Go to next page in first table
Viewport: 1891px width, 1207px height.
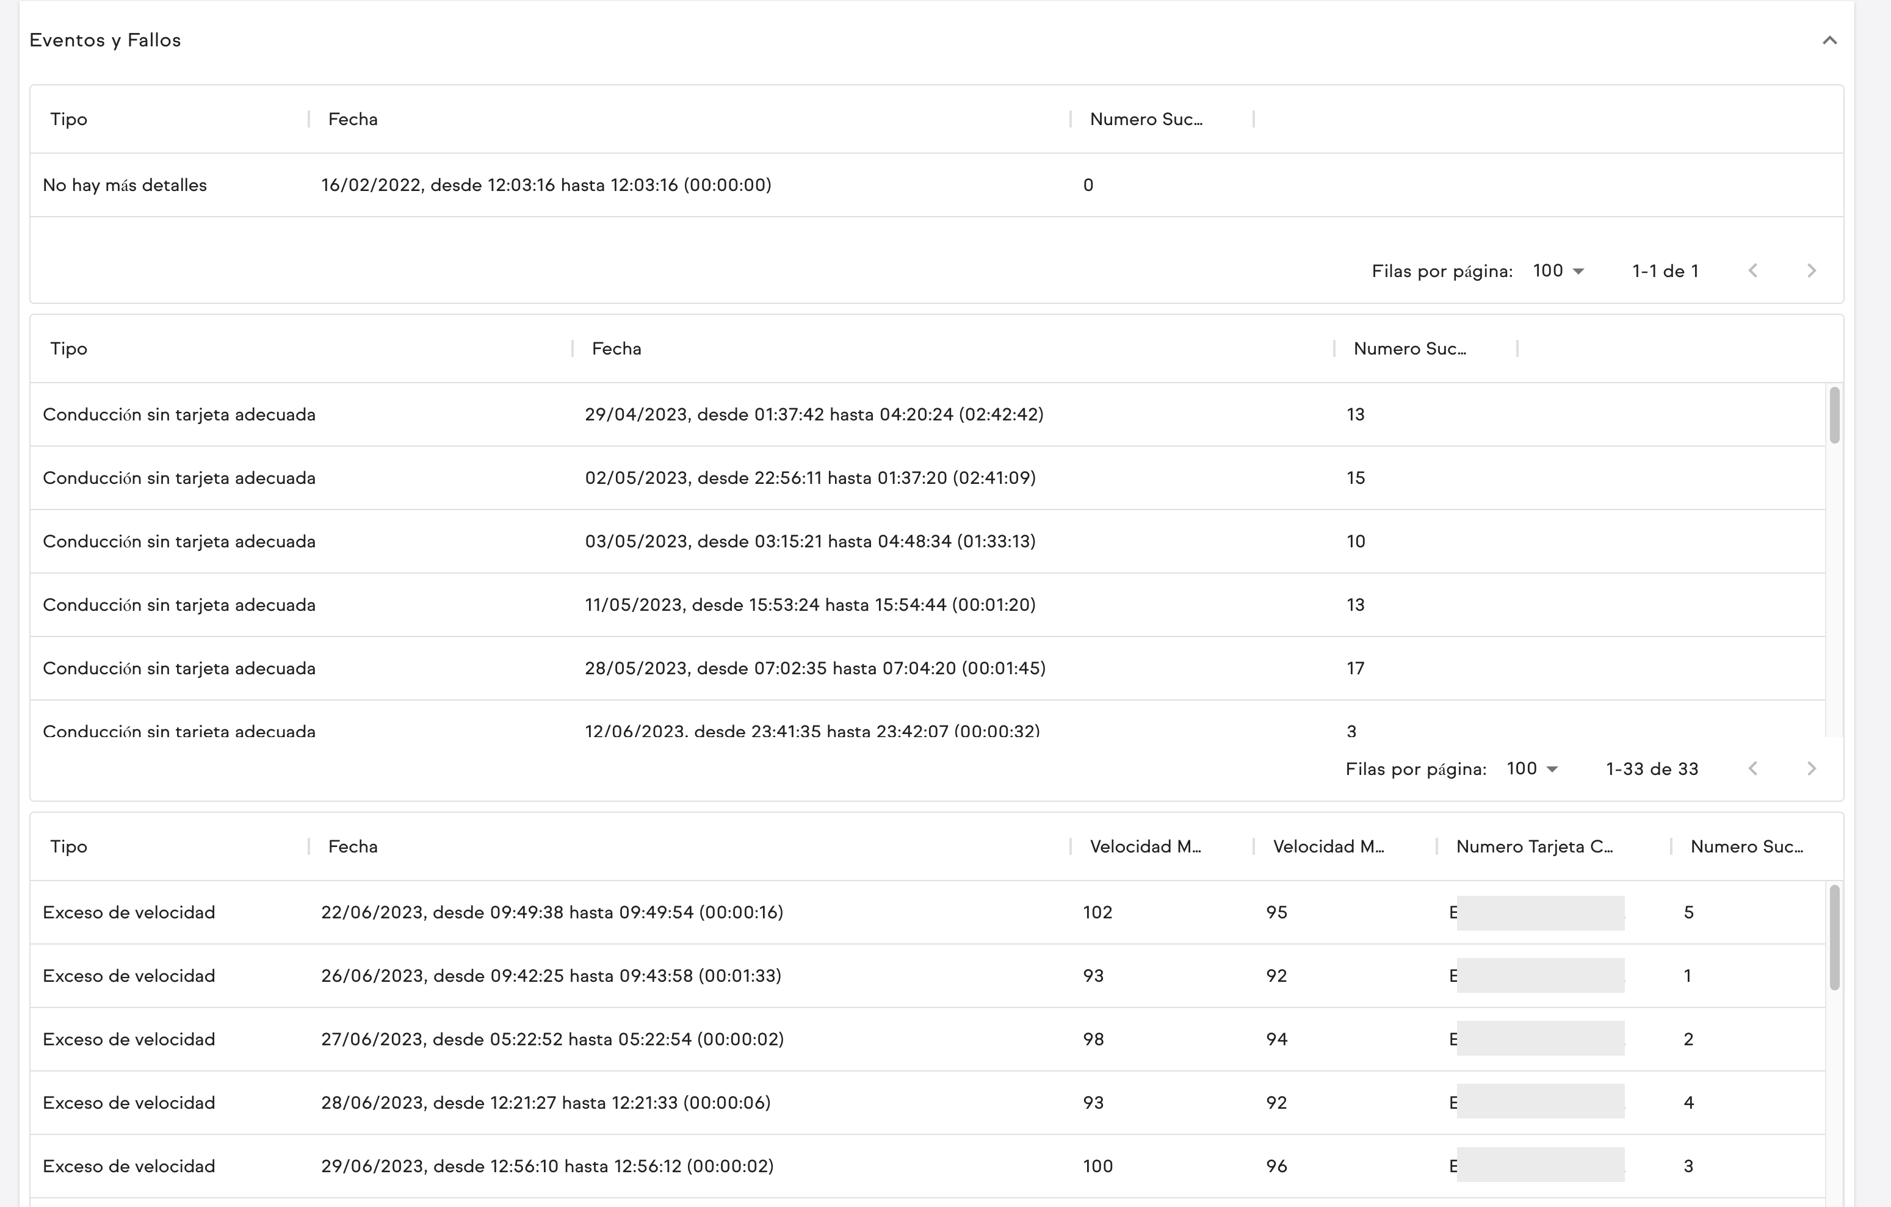tap(1811, 271)
